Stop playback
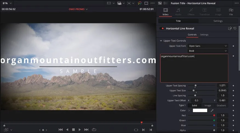 [73, 130]
